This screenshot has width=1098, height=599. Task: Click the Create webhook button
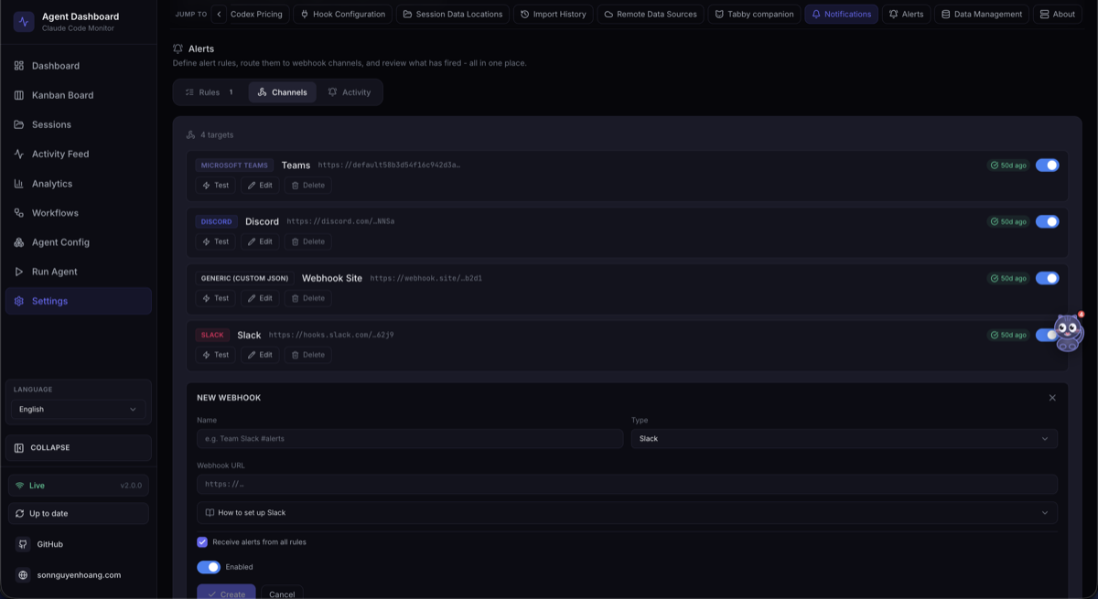click(x=226, y=594)
